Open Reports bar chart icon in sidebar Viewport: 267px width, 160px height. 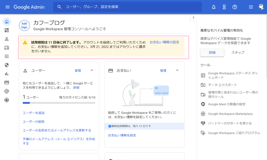click(7, 74)
